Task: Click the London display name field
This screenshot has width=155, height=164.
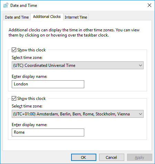Action: pos(48,84)
